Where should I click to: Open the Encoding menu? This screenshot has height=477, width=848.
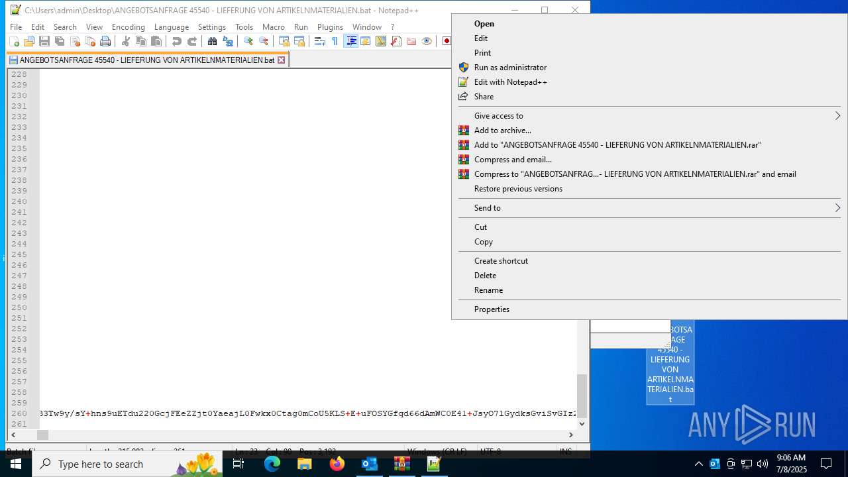click(129, 27)
